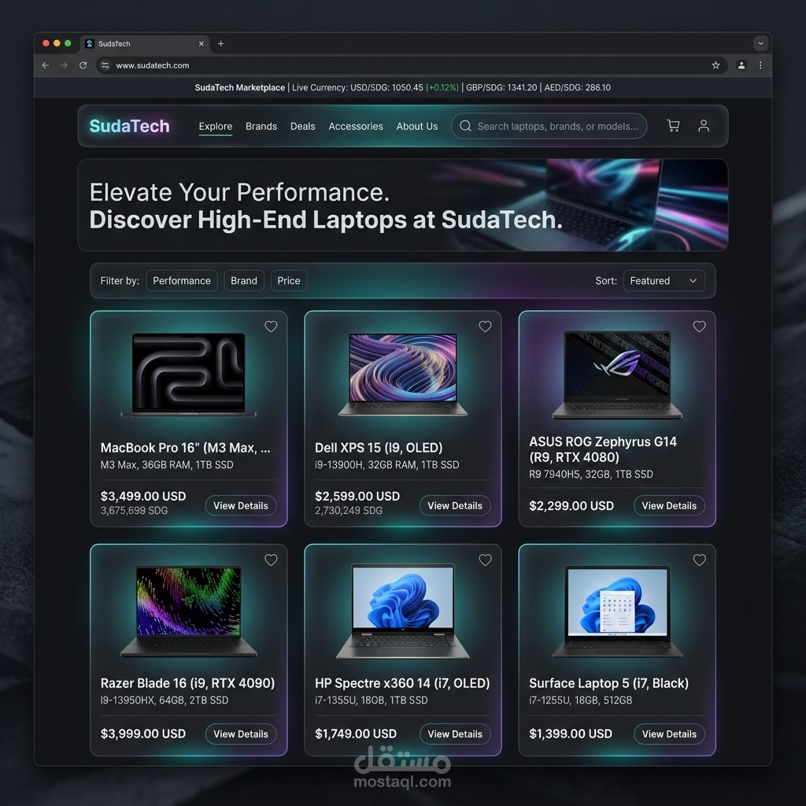
Task: Open the user account icon in SudaTech header
Action: click(x=704, y=126)
